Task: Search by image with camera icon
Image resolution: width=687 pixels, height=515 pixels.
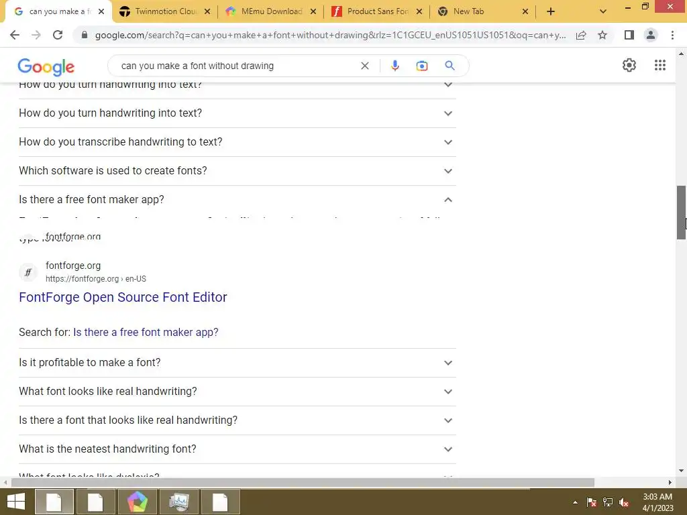Action: (x=422, y=66)
